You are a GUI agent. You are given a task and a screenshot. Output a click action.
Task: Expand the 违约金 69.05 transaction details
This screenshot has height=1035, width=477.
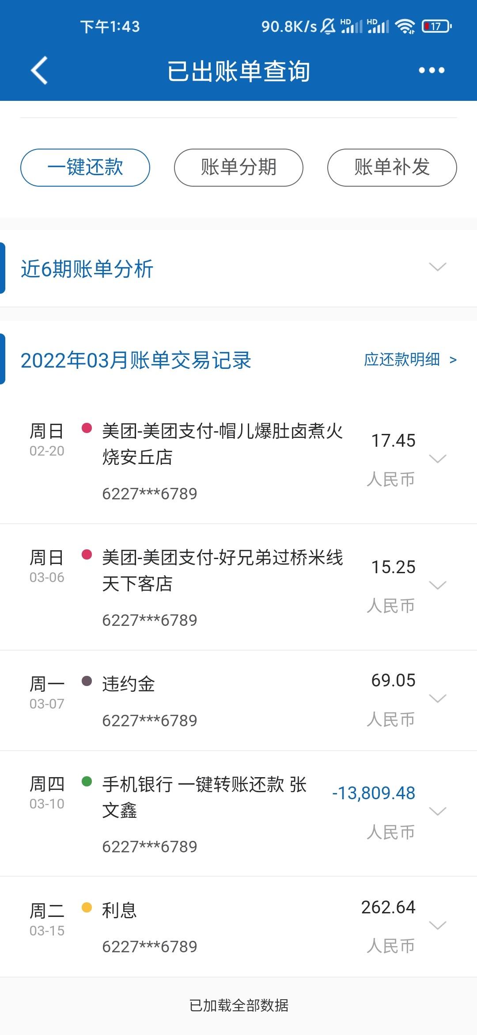pos(438,698)
